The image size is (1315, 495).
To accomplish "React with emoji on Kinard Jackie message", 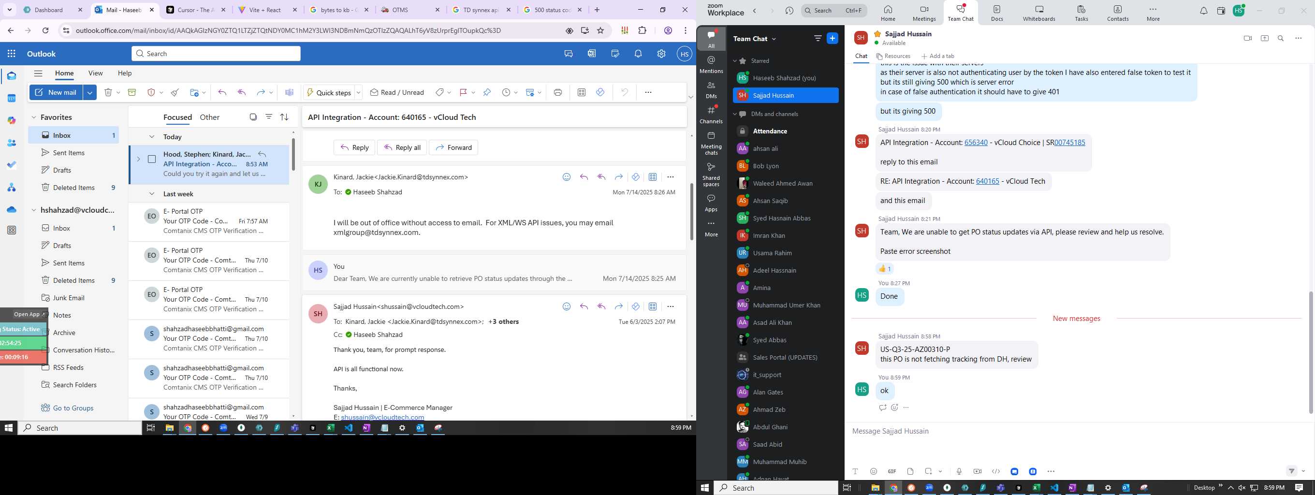I will point(566,177).
